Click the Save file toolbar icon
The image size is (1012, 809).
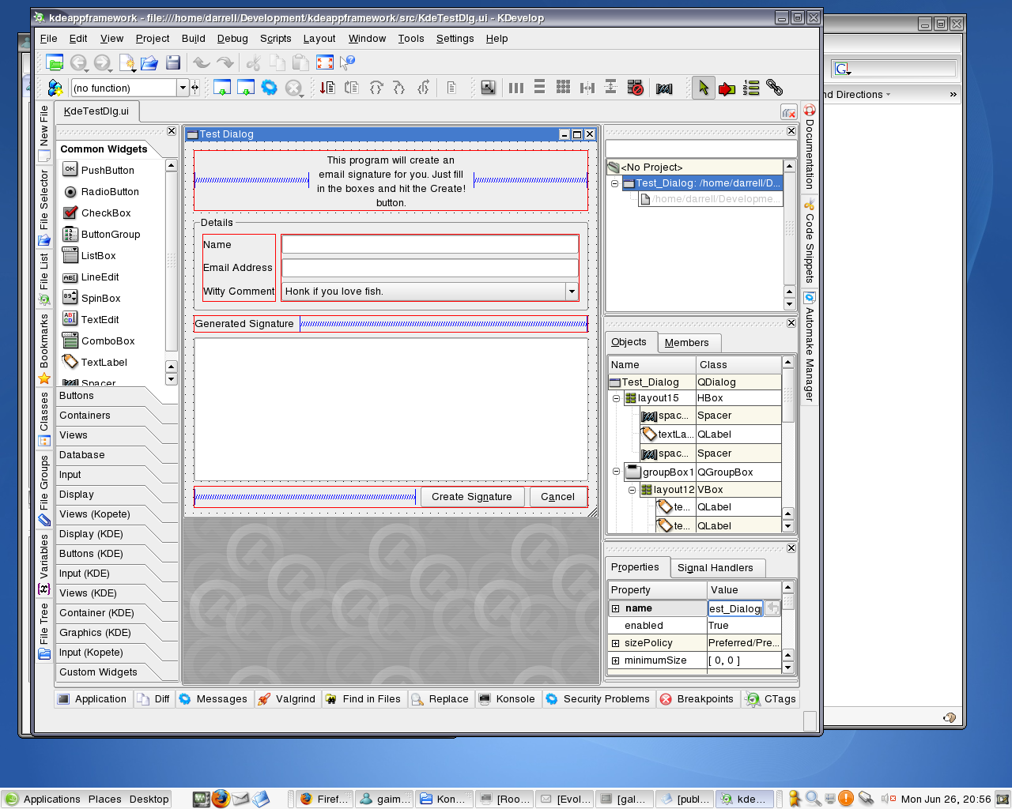(173, 62)
